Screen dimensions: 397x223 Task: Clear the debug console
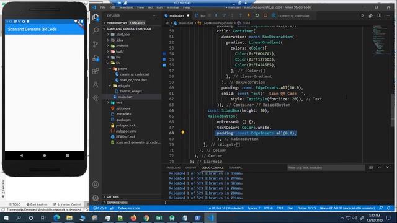[x=371, y=168]
